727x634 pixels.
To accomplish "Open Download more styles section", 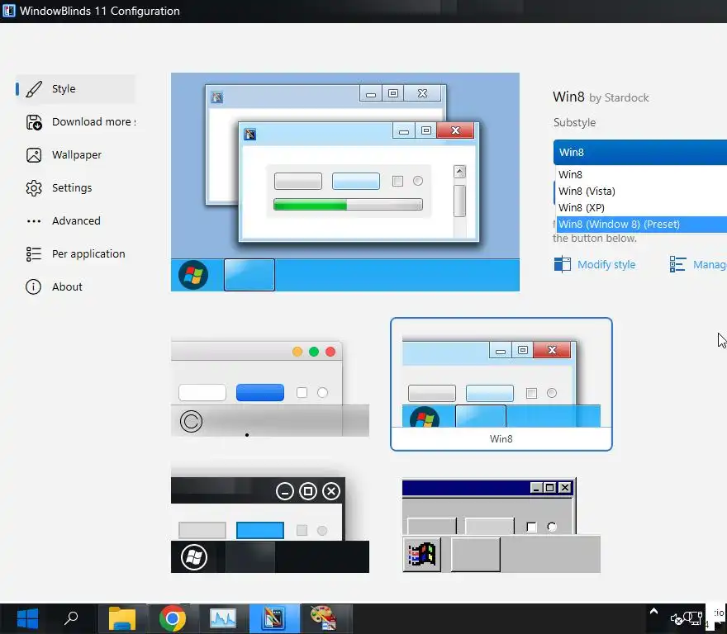I will tap(75, 122).
